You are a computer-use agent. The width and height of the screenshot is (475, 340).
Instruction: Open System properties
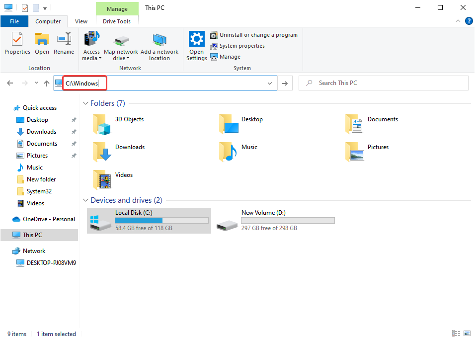237,46
